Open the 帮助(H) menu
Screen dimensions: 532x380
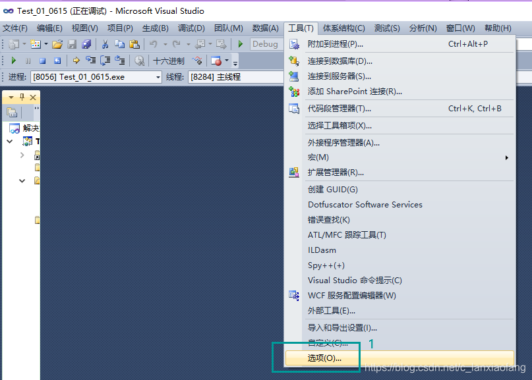pyautogui.click(x=498, y=28)
